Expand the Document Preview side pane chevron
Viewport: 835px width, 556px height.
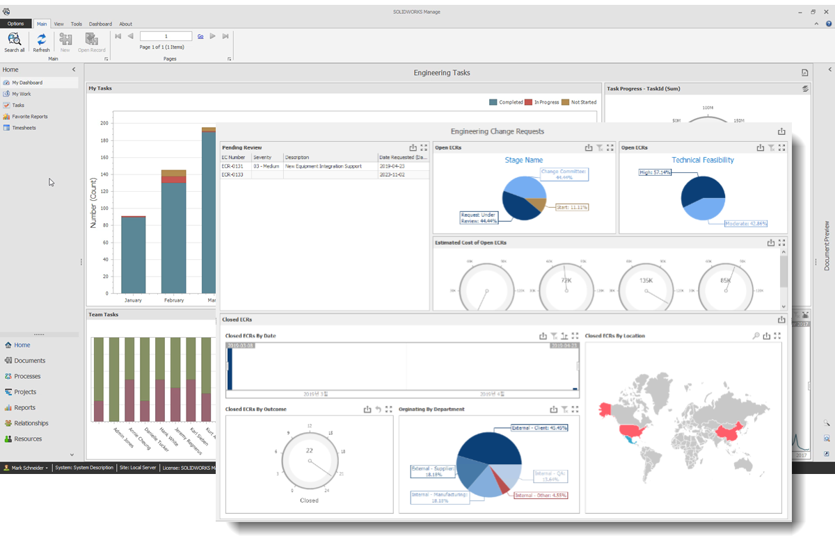pyautogui.click(x=829, y=69)
